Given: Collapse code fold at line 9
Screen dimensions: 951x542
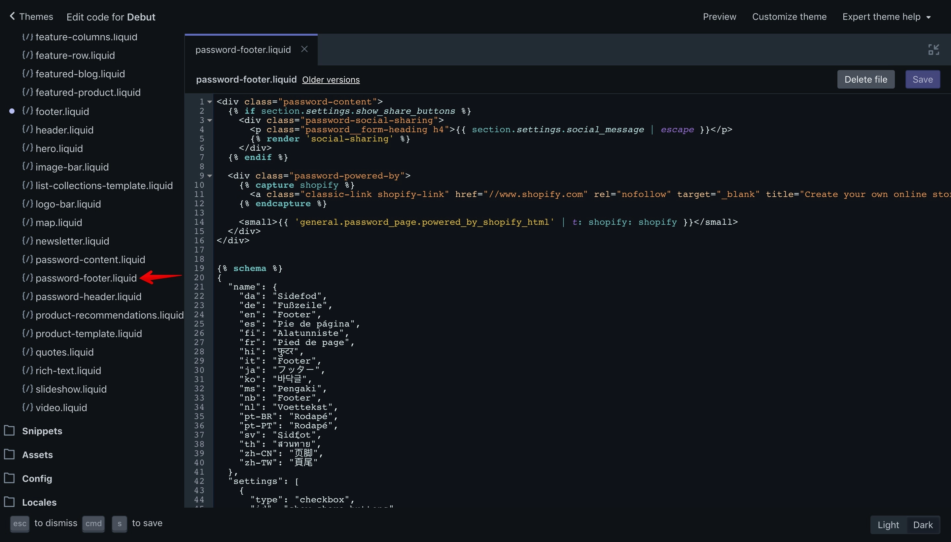Looking at the screenshot, I should (x=209, y=176).
